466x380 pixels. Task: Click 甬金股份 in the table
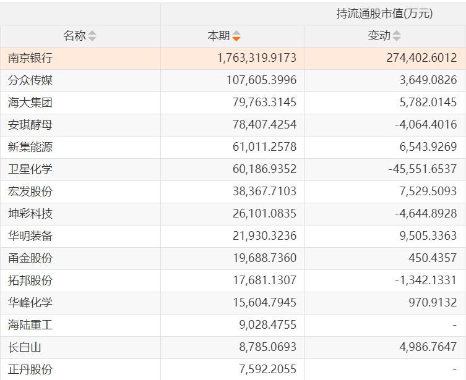point(30,258)
